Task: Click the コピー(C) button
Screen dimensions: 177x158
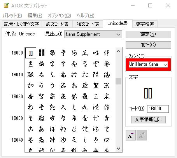Action: 148,45
